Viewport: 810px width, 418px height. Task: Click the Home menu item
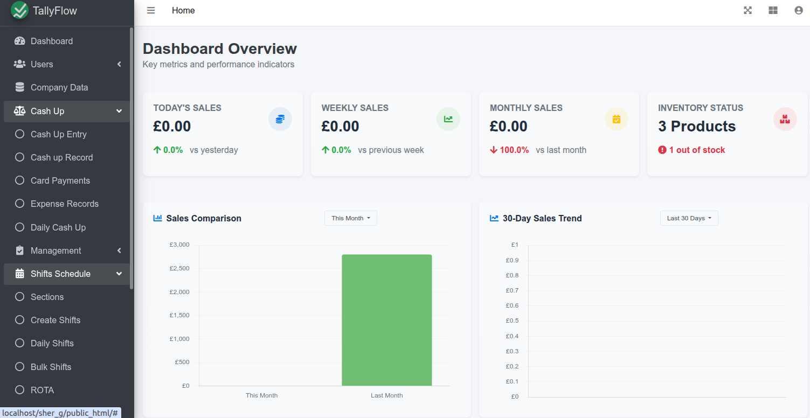[x=183, y=10]
